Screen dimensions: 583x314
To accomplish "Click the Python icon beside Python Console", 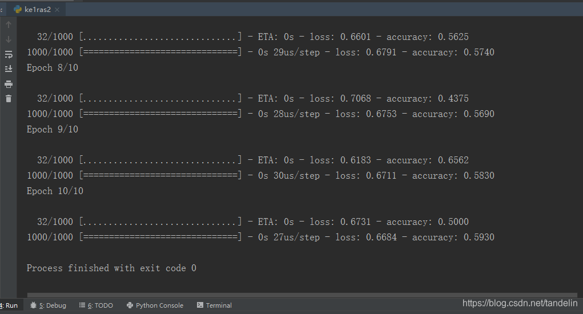I will point(130,305).
